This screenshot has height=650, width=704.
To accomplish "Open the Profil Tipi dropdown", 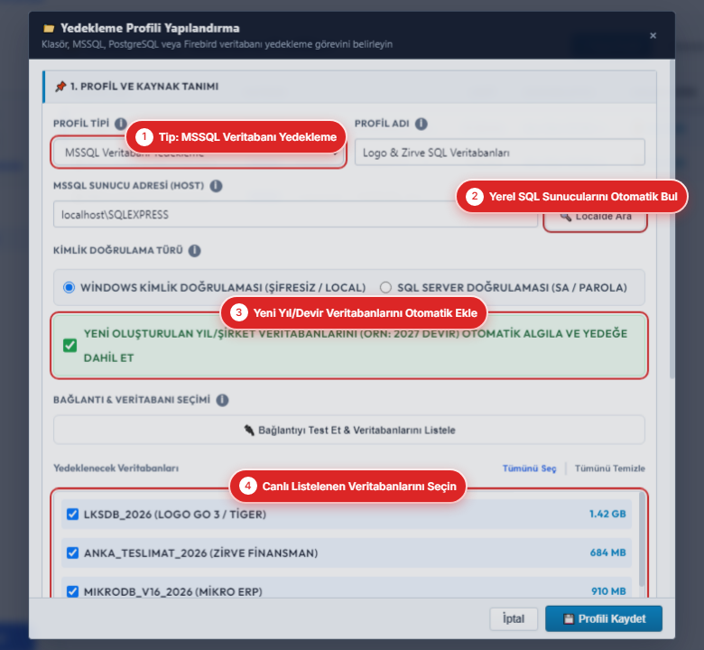I will coord(198,153).
